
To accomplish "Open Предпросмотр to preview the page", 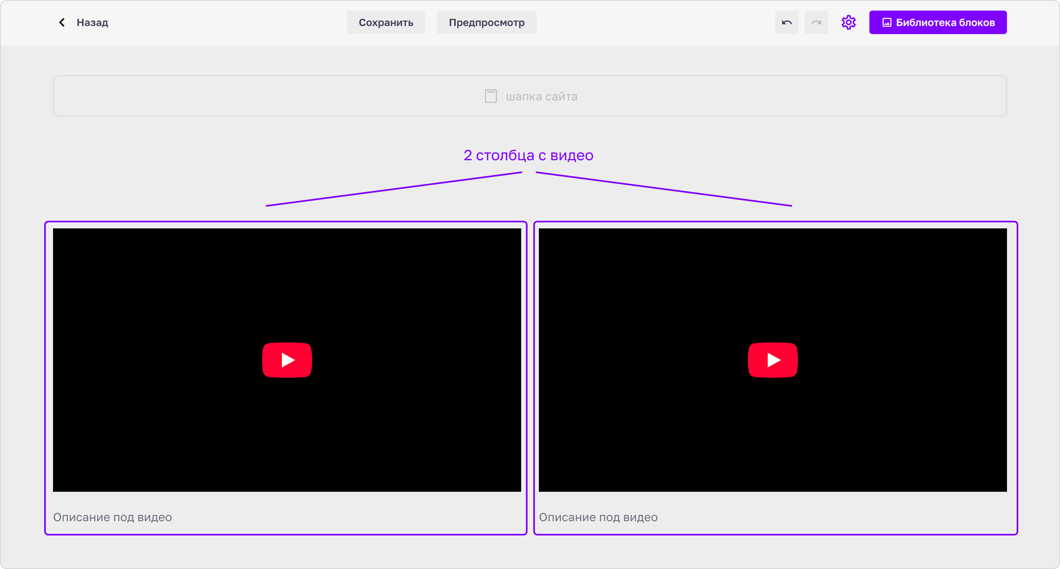I will 486,22.
